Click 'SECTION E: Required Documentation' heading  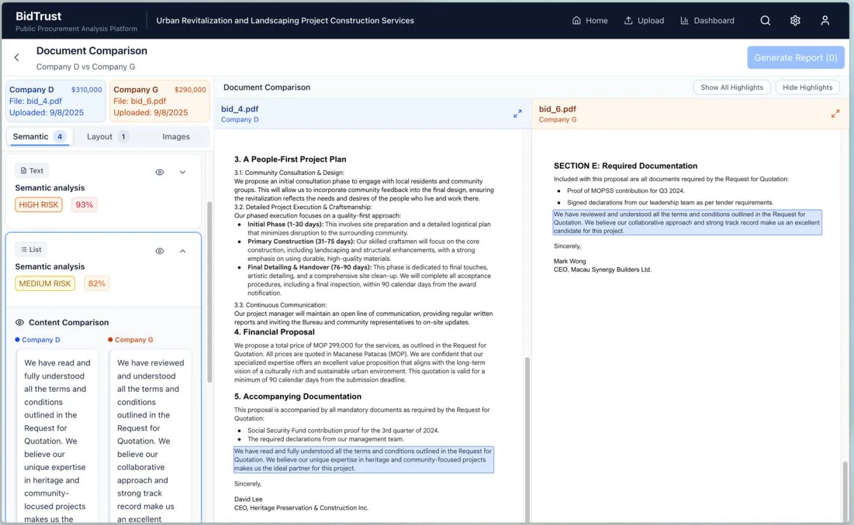625,165
